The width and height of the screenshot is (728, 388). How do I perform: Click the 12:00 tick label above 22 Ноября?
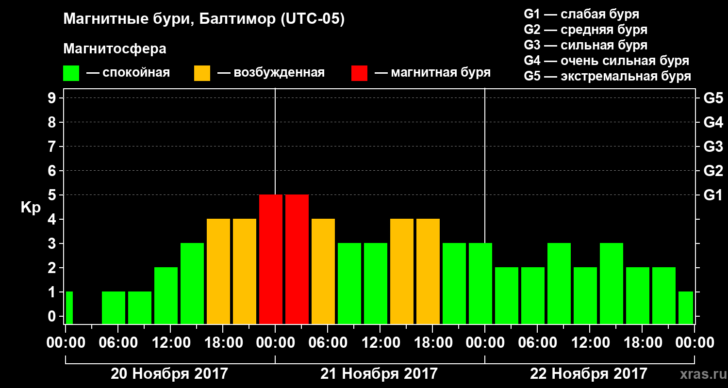point(590,343)
